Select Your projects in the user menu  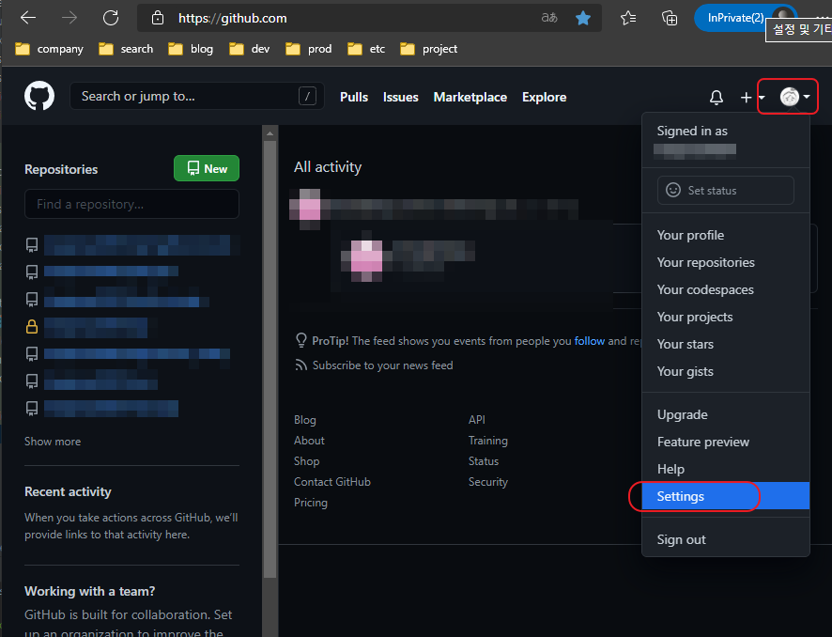725,317
